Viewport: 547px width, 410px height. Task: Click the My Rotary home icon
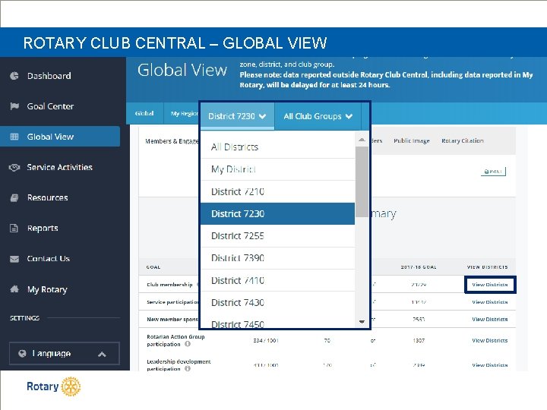coord(14,289)
